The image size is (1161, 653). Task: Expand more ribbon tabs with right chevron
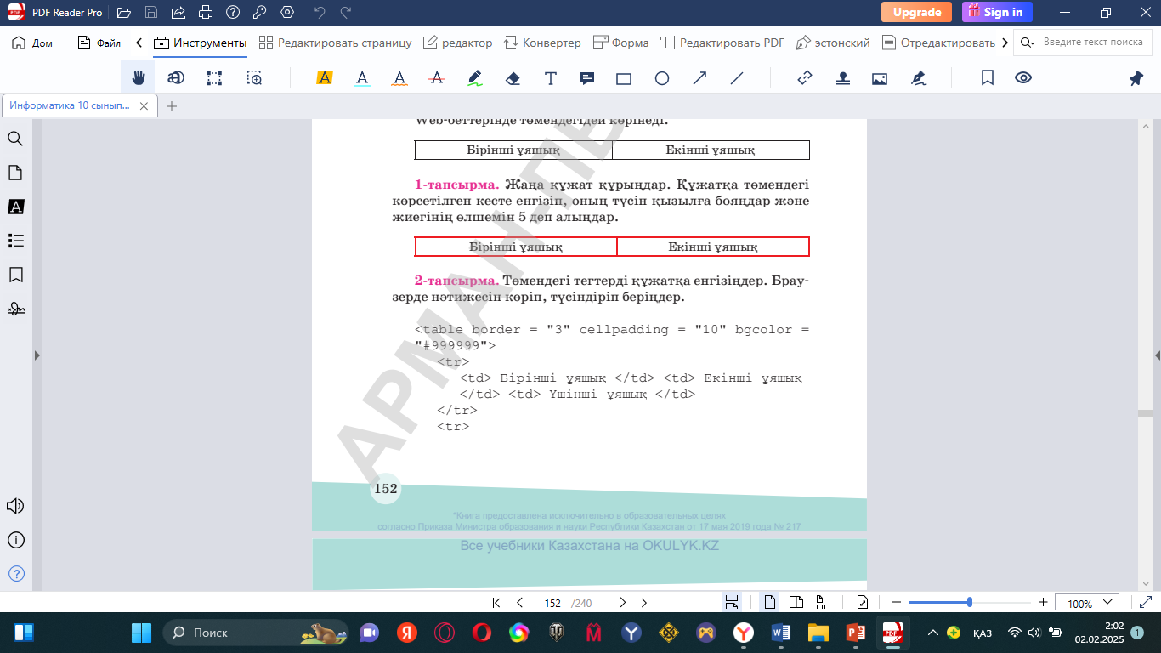1005,43
